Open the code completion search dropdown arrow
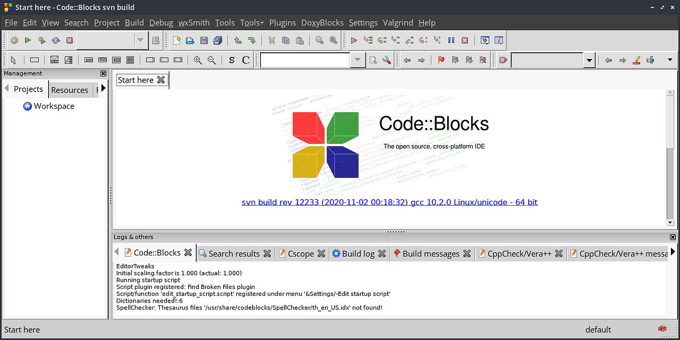Image resolution: width=680 pixels, height=340 pixels. pyautogui.click(x=358, y=60)
